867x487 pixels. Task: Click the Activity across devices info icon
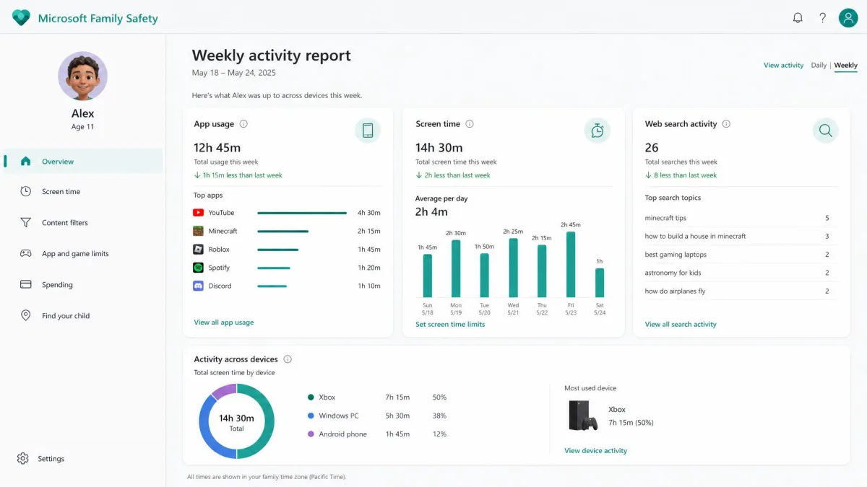click(x=288, y=359)
